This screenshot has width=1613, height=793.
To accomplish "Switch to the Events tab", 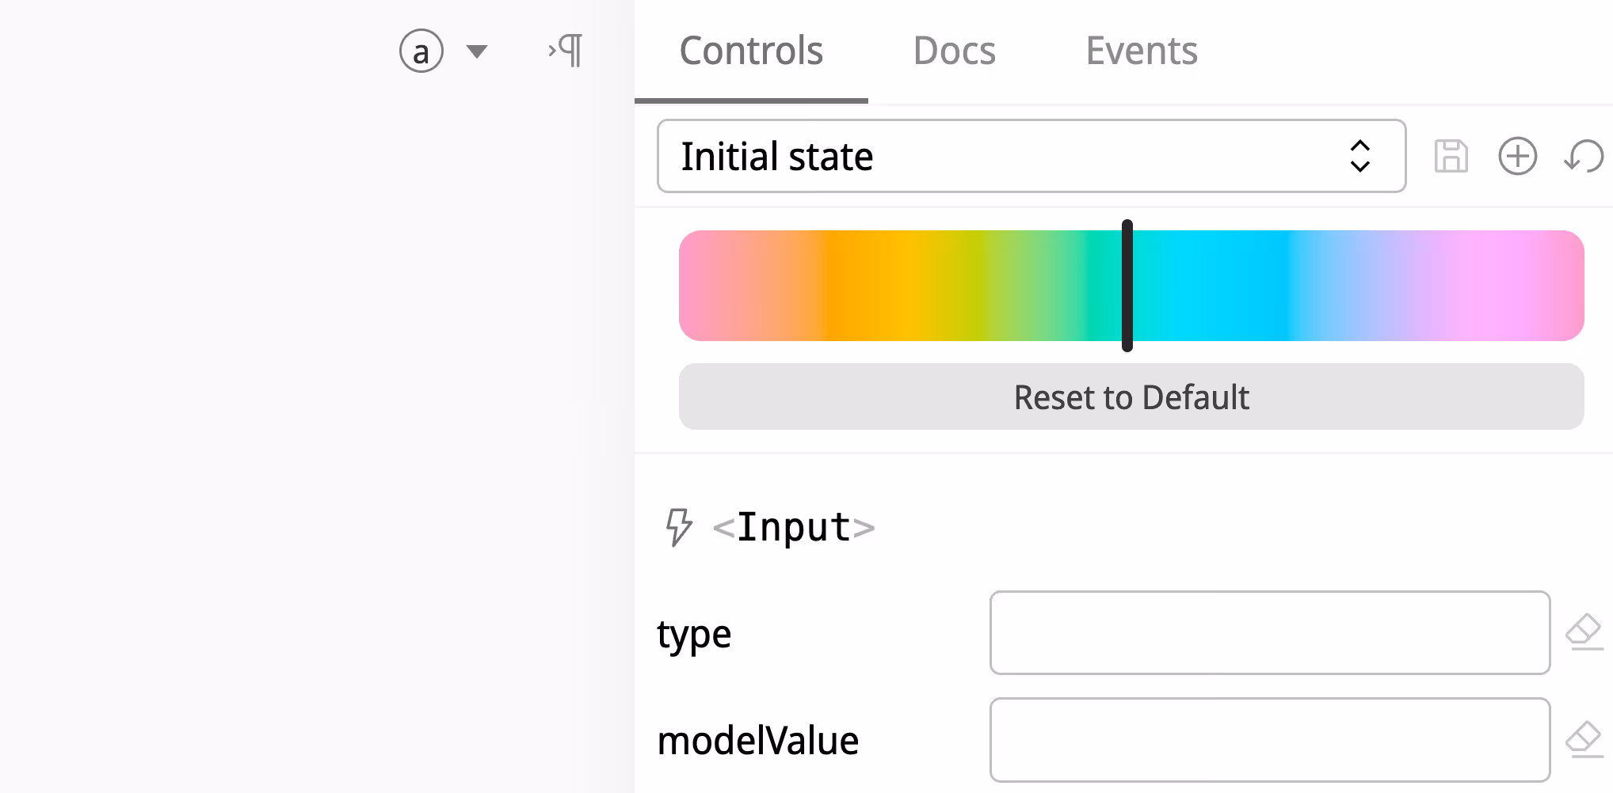I will (1141, 50).
